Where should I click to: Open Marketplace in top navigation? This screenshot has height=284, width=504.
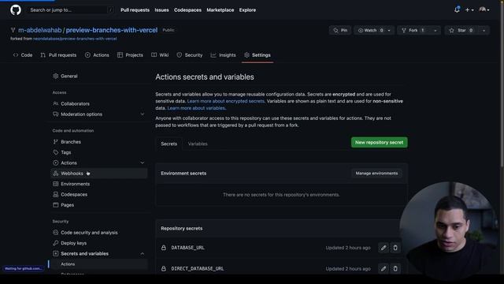[220, 10]
